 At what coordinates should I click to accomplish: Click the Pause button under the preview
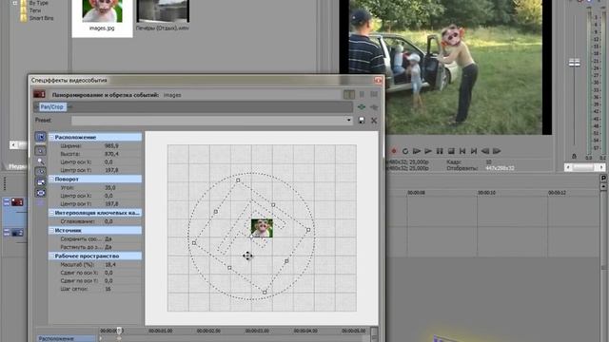(440, 151)
